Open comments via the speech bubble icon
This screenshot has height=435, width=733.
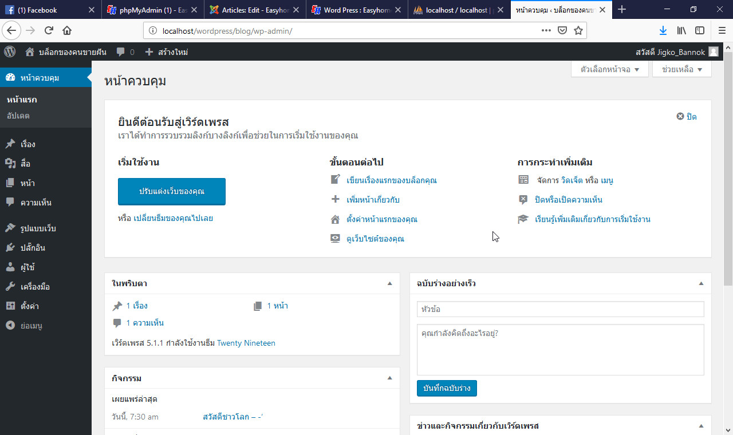pyautogui.click(x=117, y=52)
